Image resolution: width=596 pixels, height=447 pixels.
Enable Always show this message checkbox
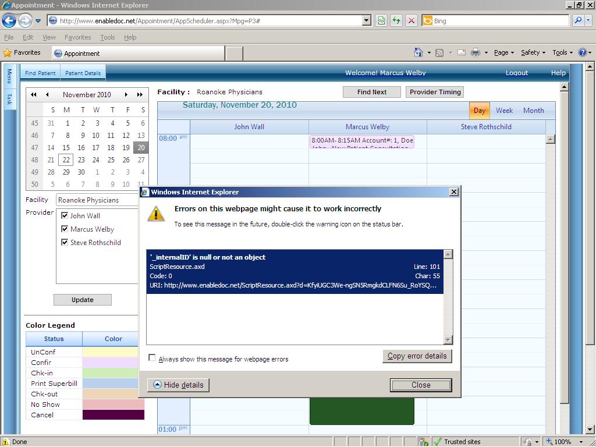[x=152, y=358]
